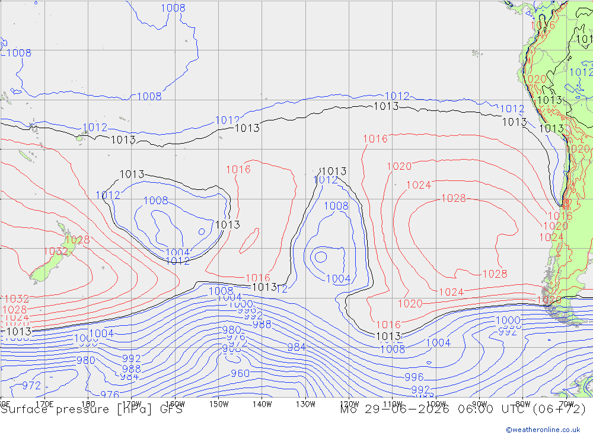This screenshot has width=593, height=435.
Task: Click the 170E longitude label
Action: coord(44,404)
